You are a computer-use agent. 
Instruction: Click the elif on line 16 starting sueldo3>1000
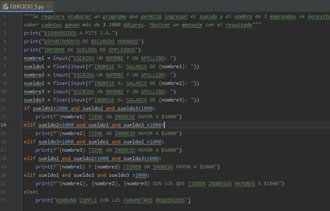[94, 142]
